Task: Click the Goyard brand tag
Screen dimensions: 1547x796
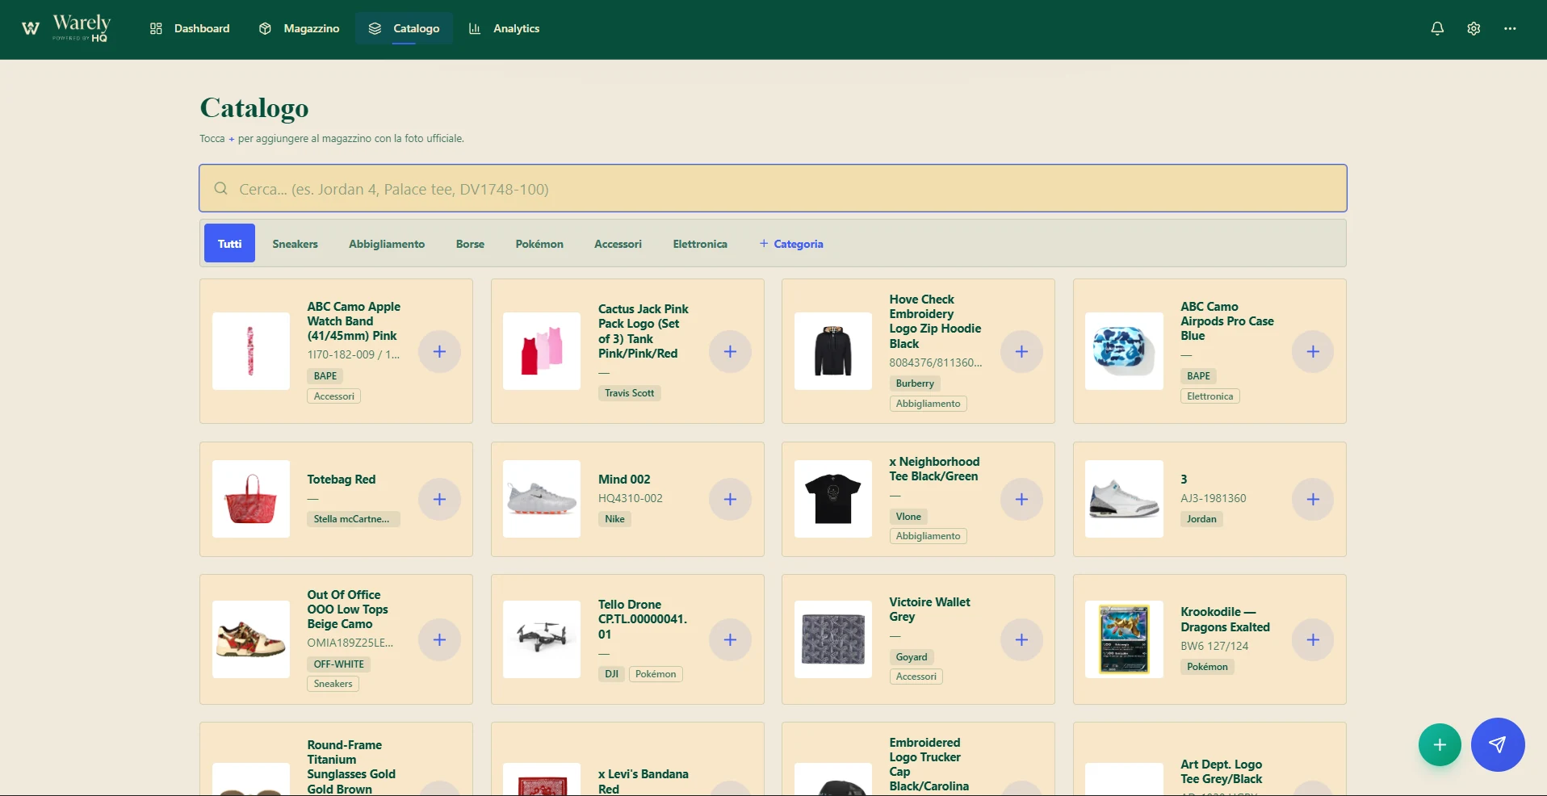Action: 912,657
